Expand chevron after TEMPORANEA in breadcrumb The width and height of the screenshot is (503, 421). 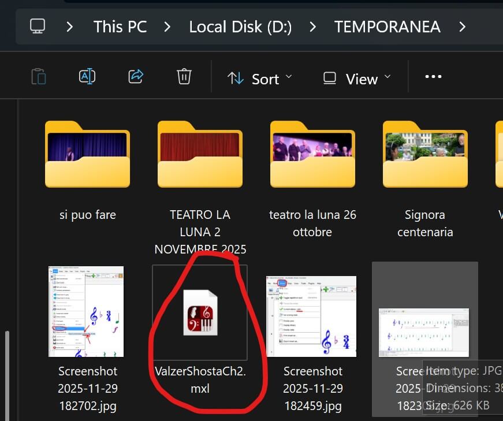coord(462,27)
